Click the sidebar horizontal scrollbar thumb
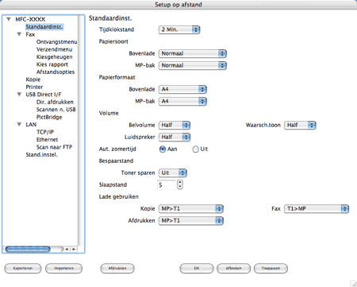This screenshot has height=287, width=357. [x=28, y=249]
